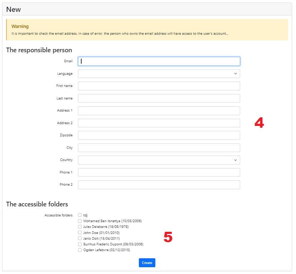
Task: Open the Language dropdown
Action: click(159, 74)
